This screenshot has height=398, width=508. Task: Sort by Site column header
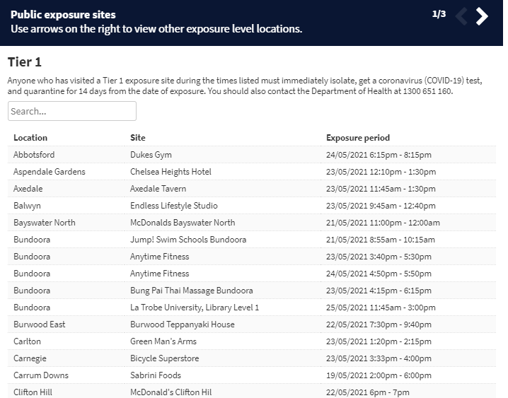[x=138, y=138]
